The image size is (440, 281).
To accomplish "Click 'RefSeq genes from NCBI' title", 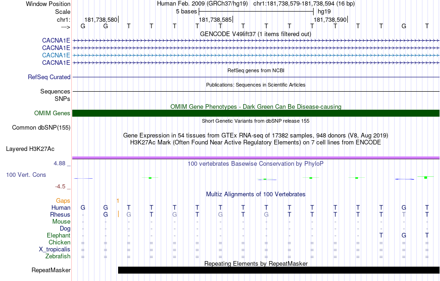I will (256, 70).
